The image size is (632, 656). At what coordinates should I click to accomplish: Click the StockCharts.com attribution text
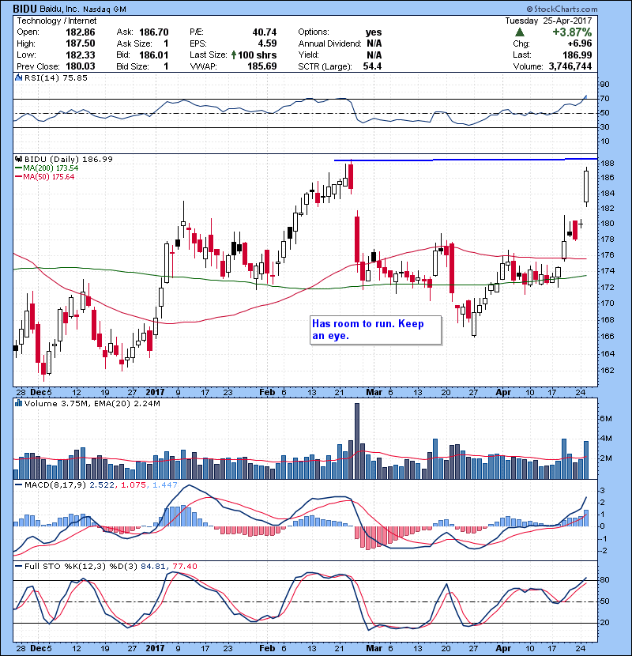coord(562,9)
